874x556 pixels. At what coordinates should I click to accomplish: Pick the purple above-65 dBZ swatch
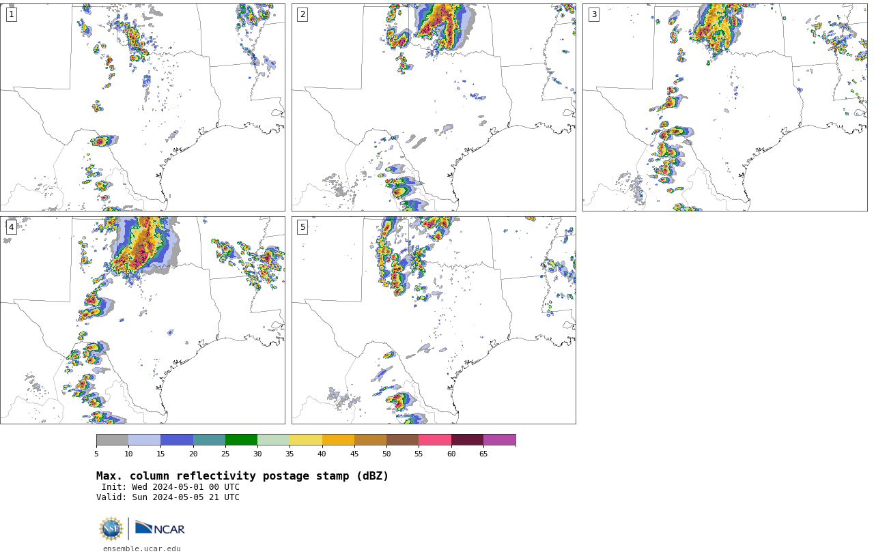click(x=499, y=440)
